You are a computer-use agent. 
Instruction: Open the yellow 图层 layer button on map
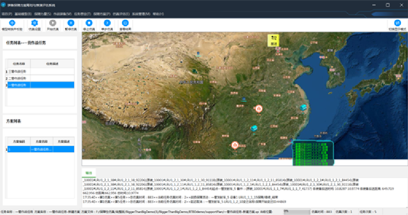pos(273,40)
